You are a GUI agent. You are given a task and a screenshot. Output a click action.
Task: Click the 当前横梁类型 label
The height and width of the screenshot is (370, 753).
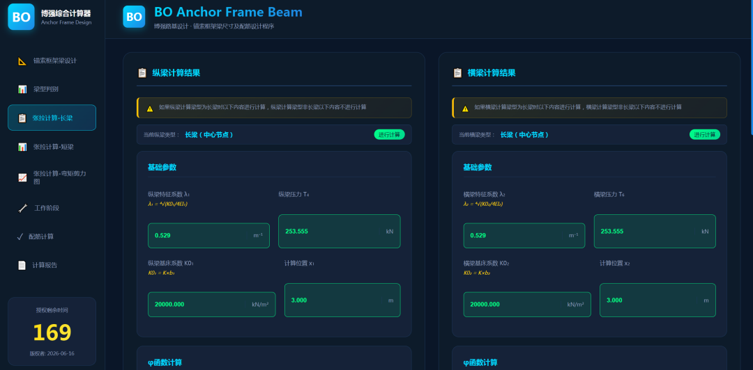[478, 135]
